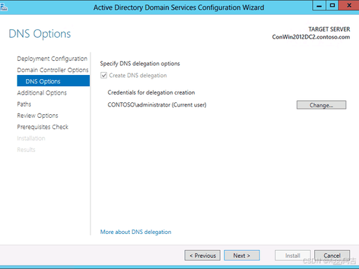This screenshot has width=359, height=269.
Task: Click the wizard title bar text
Action: click(x=179, y=8)
